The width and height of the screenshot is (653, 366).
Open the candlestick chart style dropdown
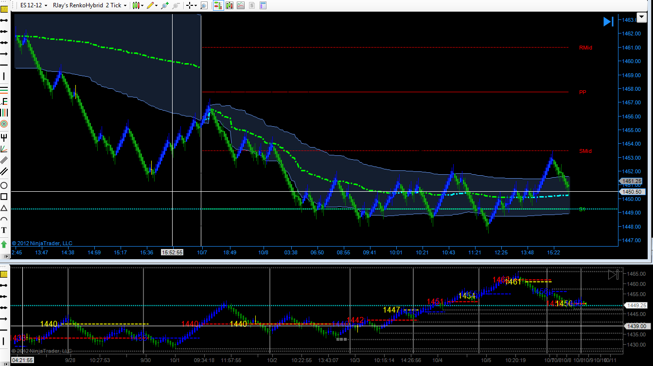pyautogui.click(x=138, y=5)
